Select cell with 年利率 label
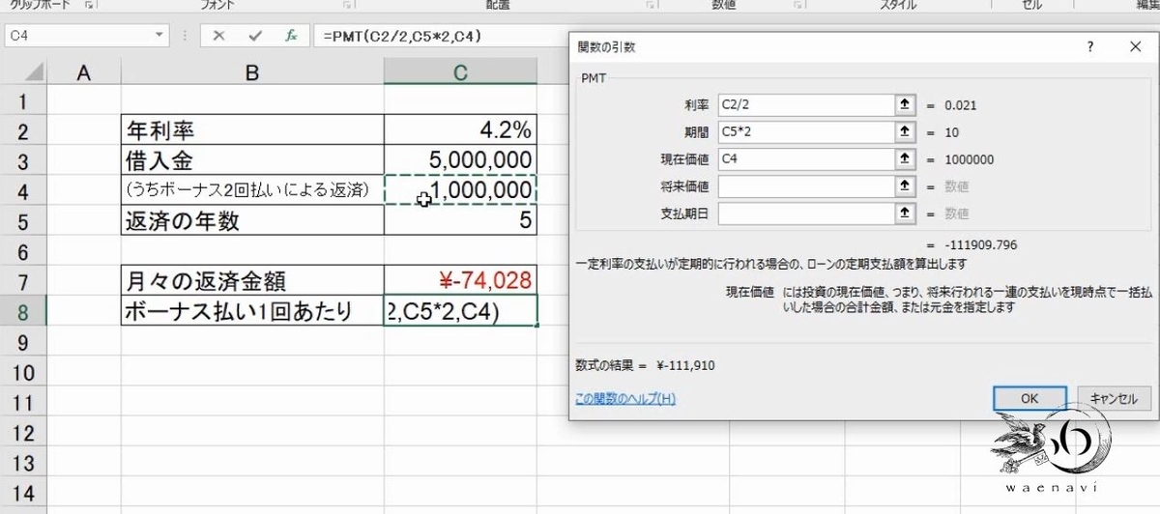 tap(252, 130)
